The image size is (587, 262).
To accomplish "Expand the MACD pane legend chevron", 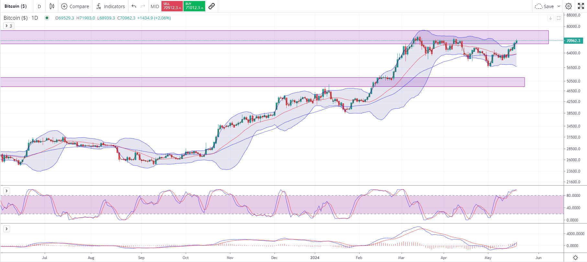I will coord(6,229).
